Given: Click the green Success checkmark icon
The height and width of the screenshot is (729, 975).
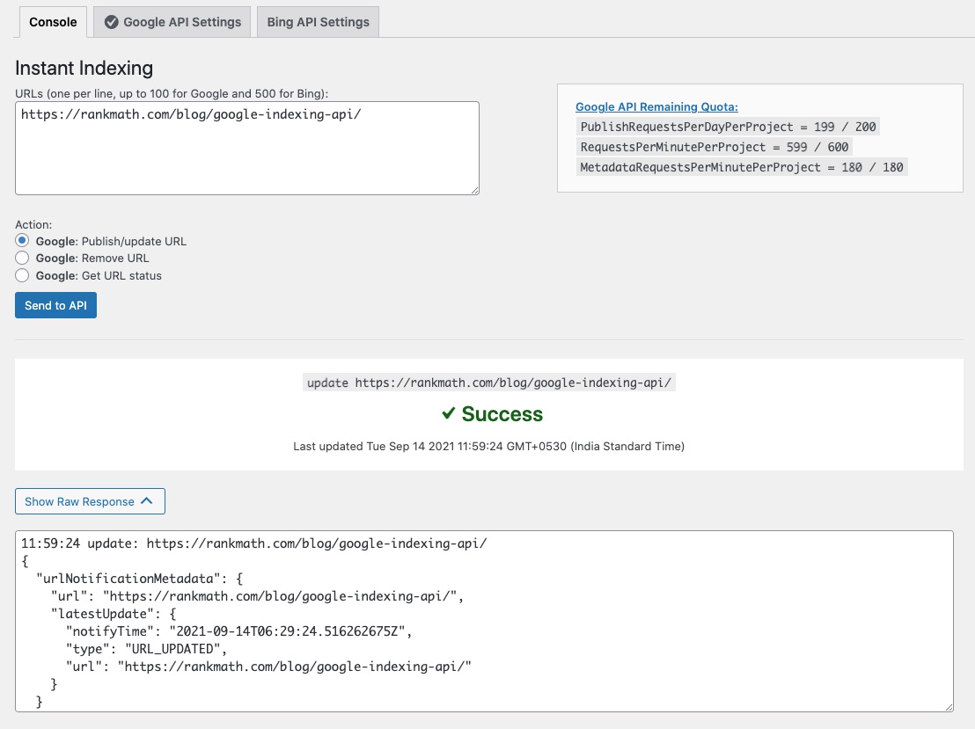Looking at the screenshot, I should (448, 413).
